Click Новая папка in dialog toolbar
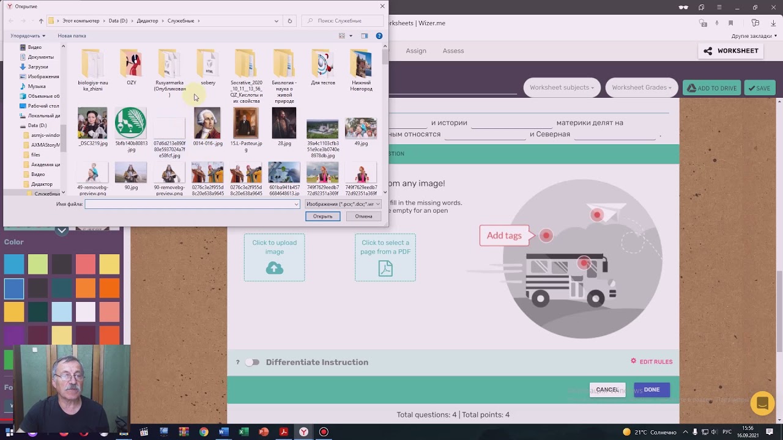The width and height of the screenshot is (783, 440). tap(72, 36)
